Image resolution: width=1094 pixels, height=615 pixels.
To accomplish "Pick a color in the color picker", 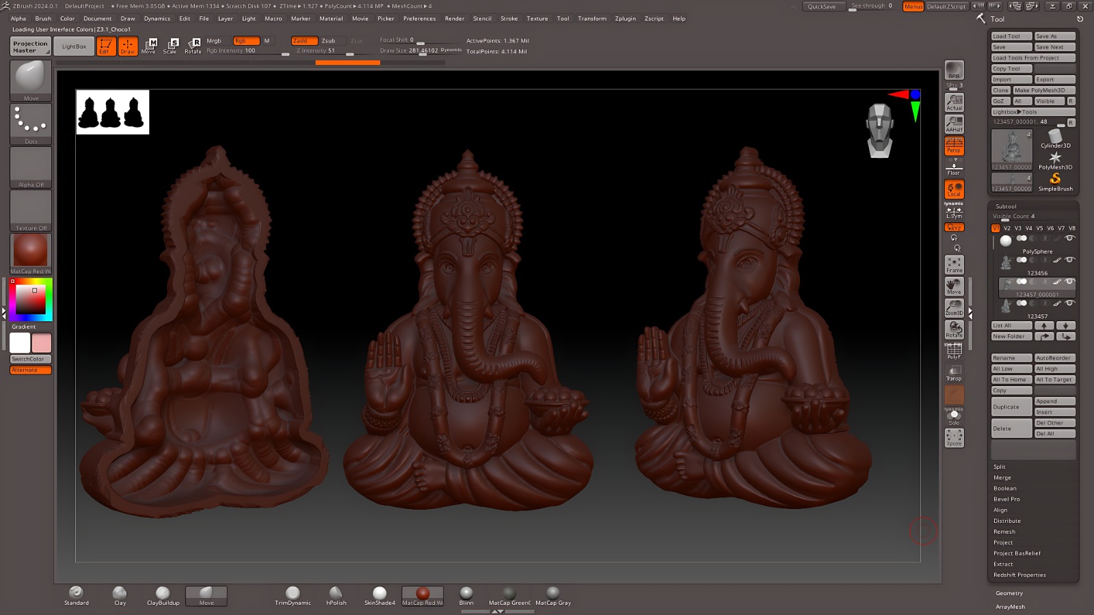I will [x=31, y=299].
